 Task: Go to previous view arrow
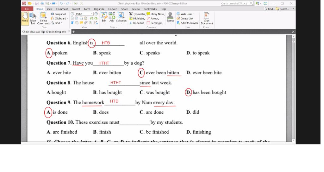[76, 3]
